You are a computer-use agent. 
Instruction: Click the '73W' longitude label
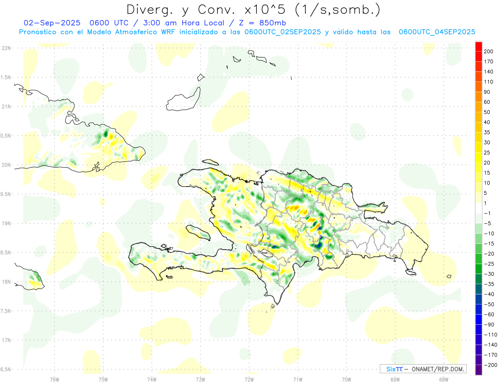[200, 379]
